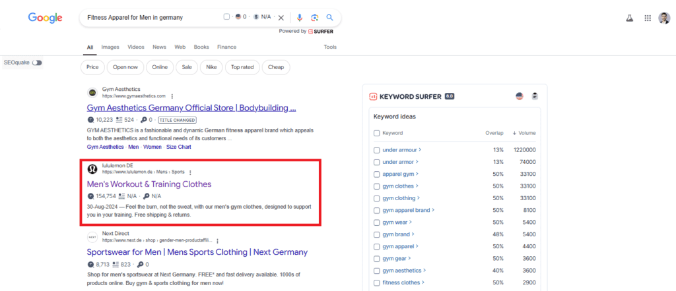Open 'Men's Workout & Training Clothes' result
This screenshot has height=291, width=676.
[x=149, y=184]
